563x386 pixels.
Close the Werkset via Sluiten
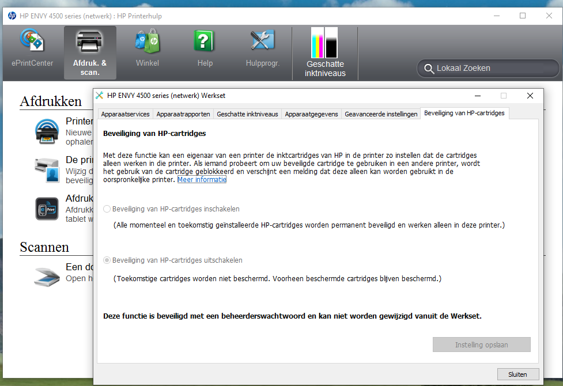click(517, 374)
